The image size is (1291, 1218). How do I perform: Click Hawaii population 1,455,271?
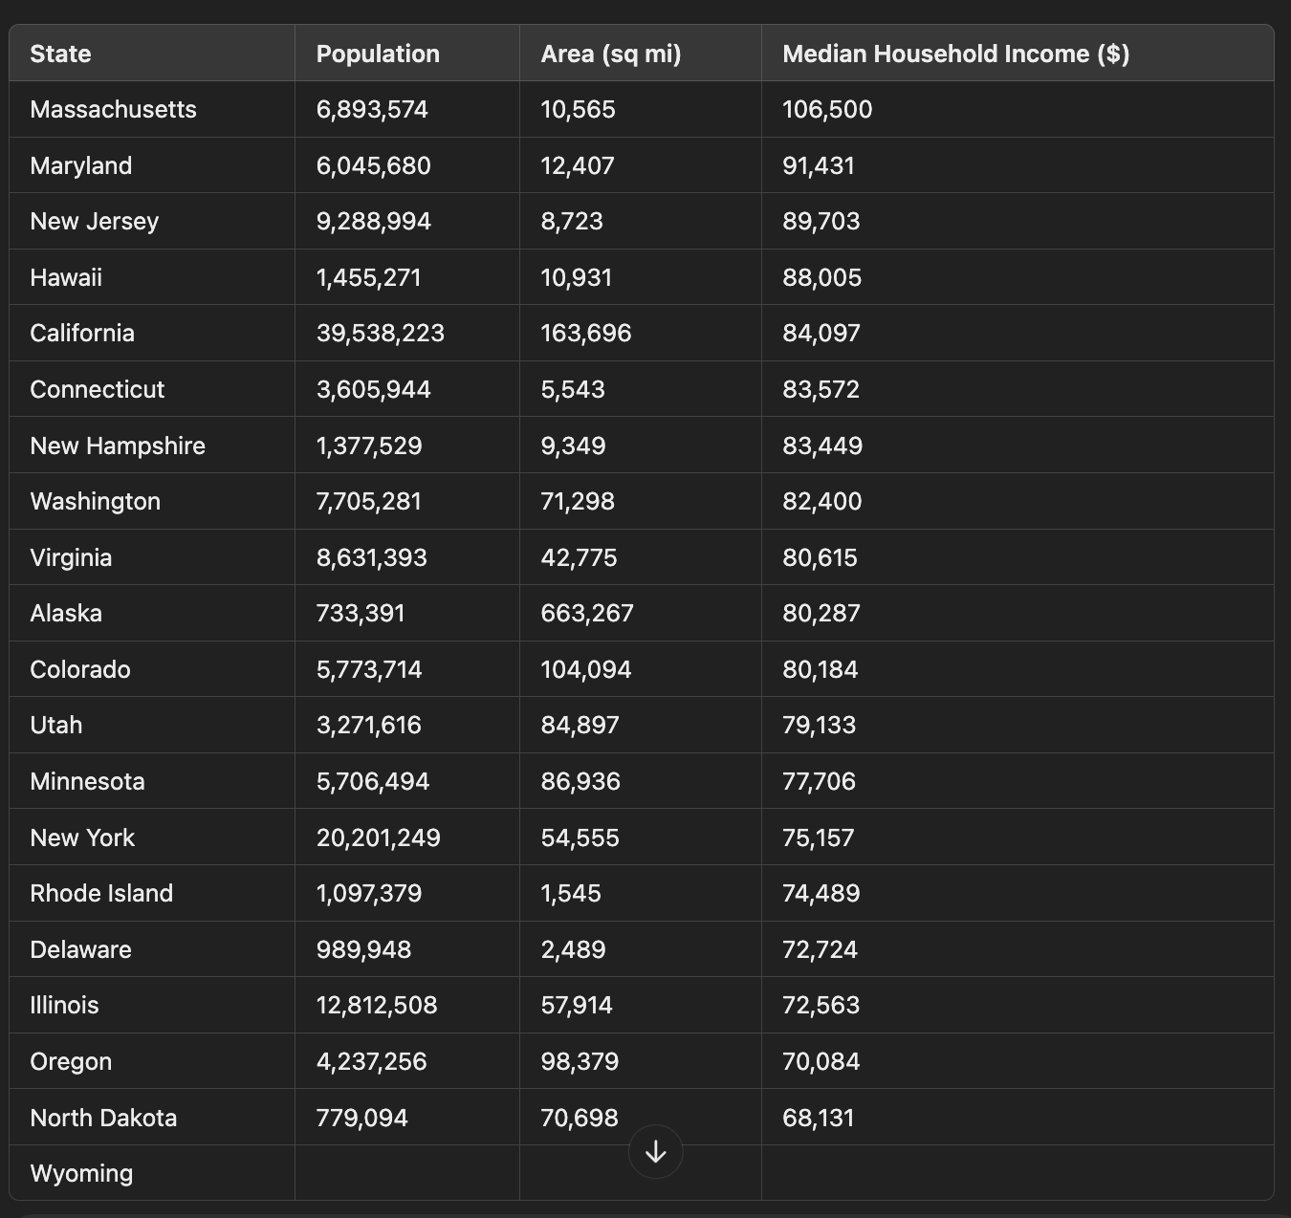369,277
